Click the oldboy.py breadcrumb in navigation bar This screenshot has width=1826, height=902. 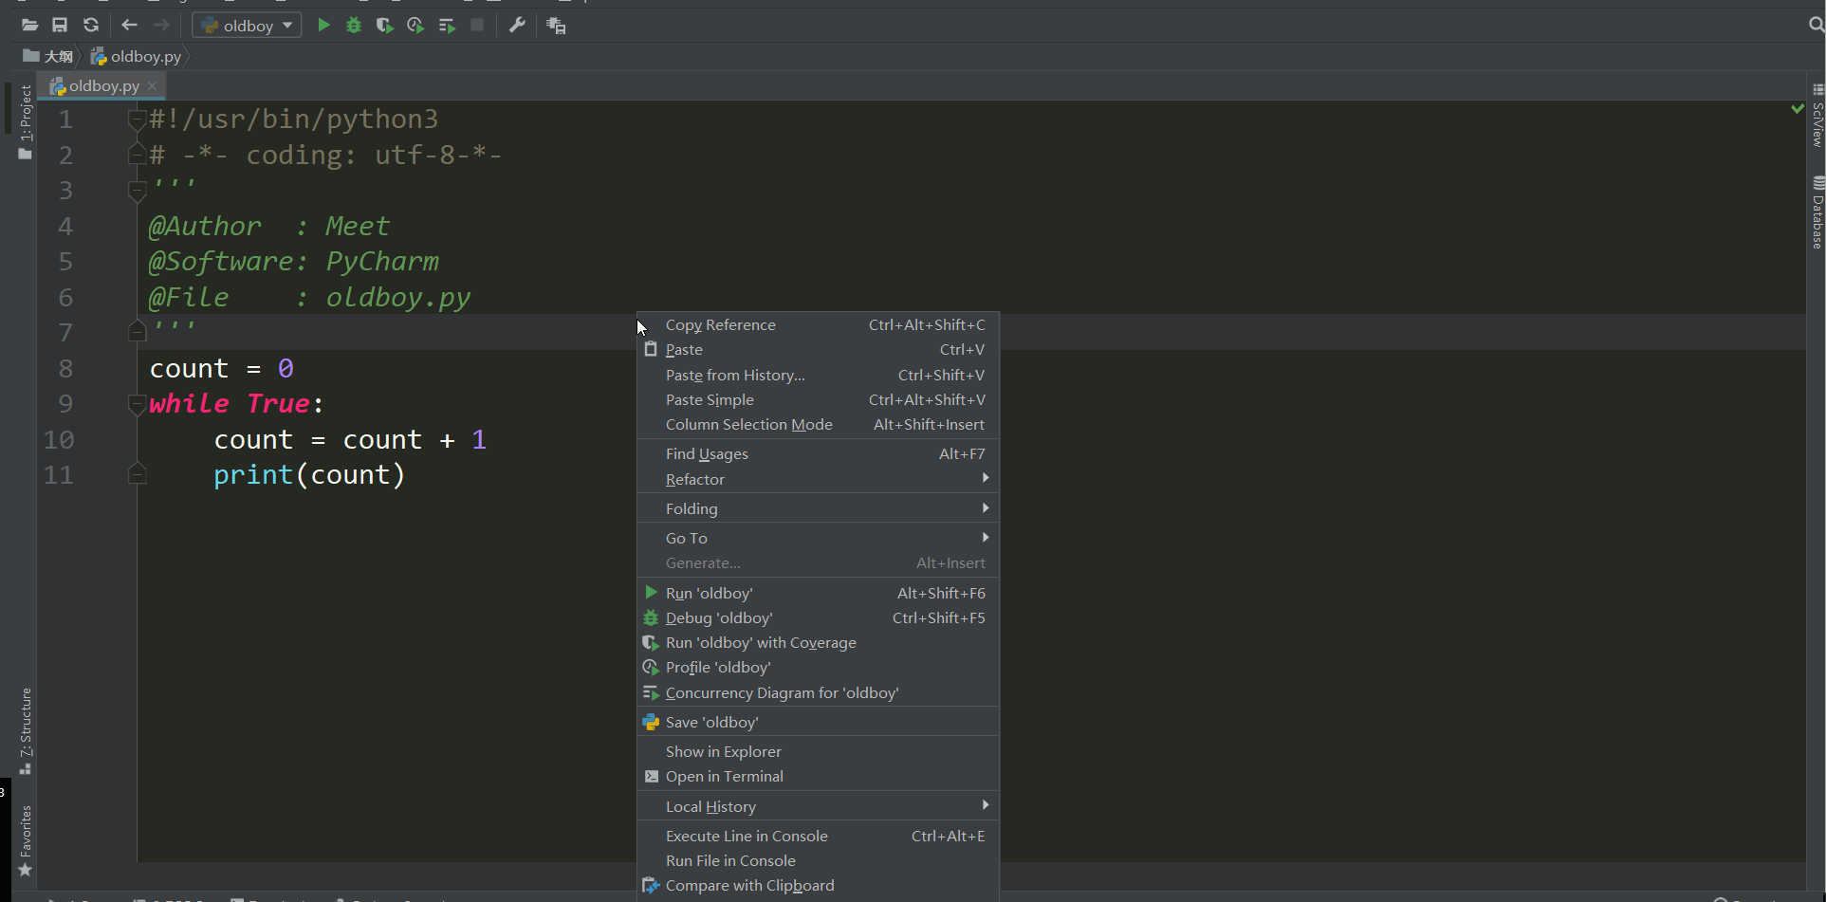pos(137,56)
